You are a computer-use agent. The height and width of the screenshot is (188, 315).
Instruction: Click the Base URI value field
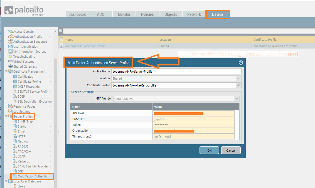coord(193,119)
